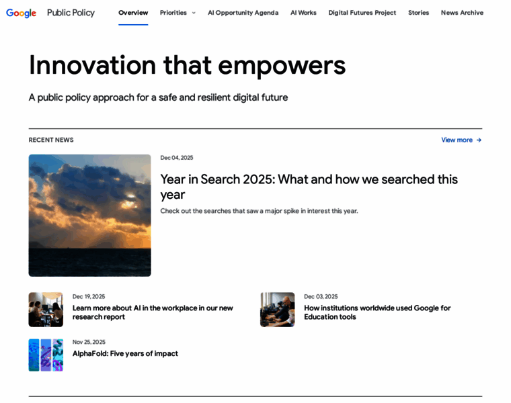This screenshot has height=403, width=511.
Task: Click the arrow icon beside View more
Action: 479,140
